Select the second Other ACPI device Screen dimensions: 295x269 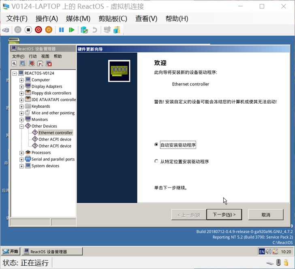tap(55, 146)
